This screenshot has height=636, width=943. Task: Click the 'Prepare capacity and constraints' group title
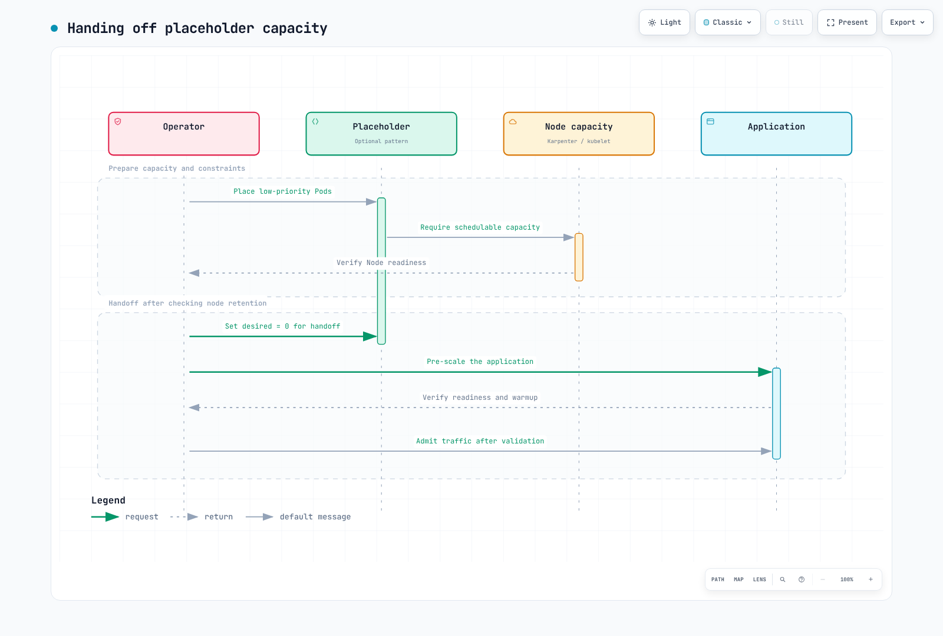pos(177,168)
